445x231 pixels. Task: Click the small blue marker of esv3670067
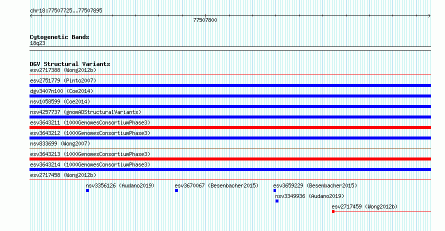pyautogui.click(x=176, y=190)
